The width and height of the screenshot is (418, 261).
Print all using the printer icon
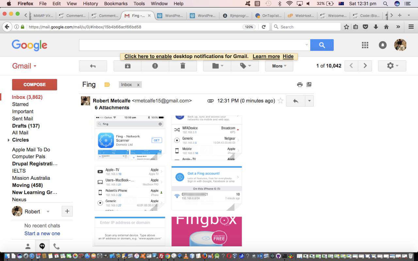(x=300, y=85)
